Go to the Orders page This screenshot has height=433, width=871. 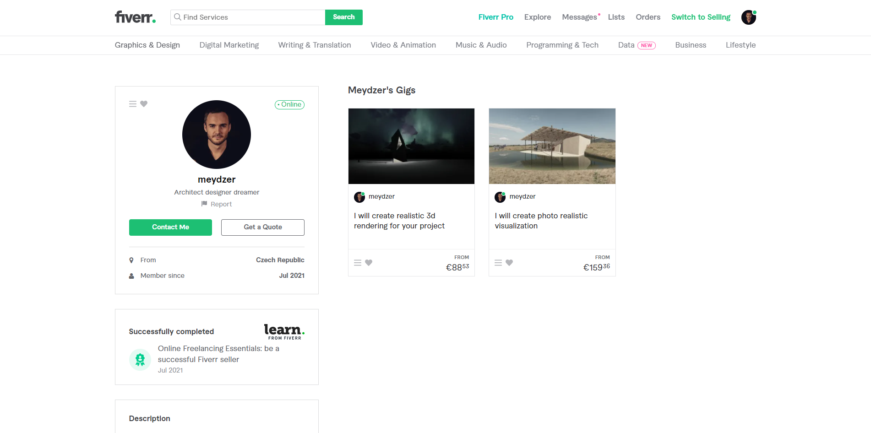648,17
